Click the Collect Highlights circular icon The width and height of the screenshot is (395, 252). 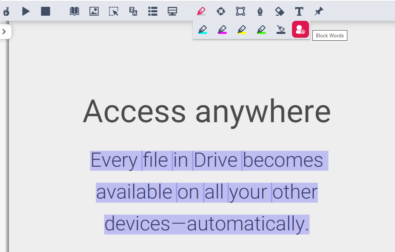221,11
